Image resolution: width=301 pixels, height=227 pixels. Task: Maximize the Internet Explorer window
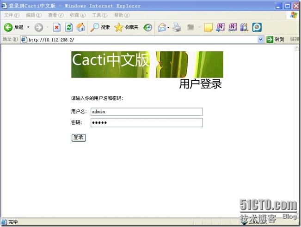tap(288, 6)
